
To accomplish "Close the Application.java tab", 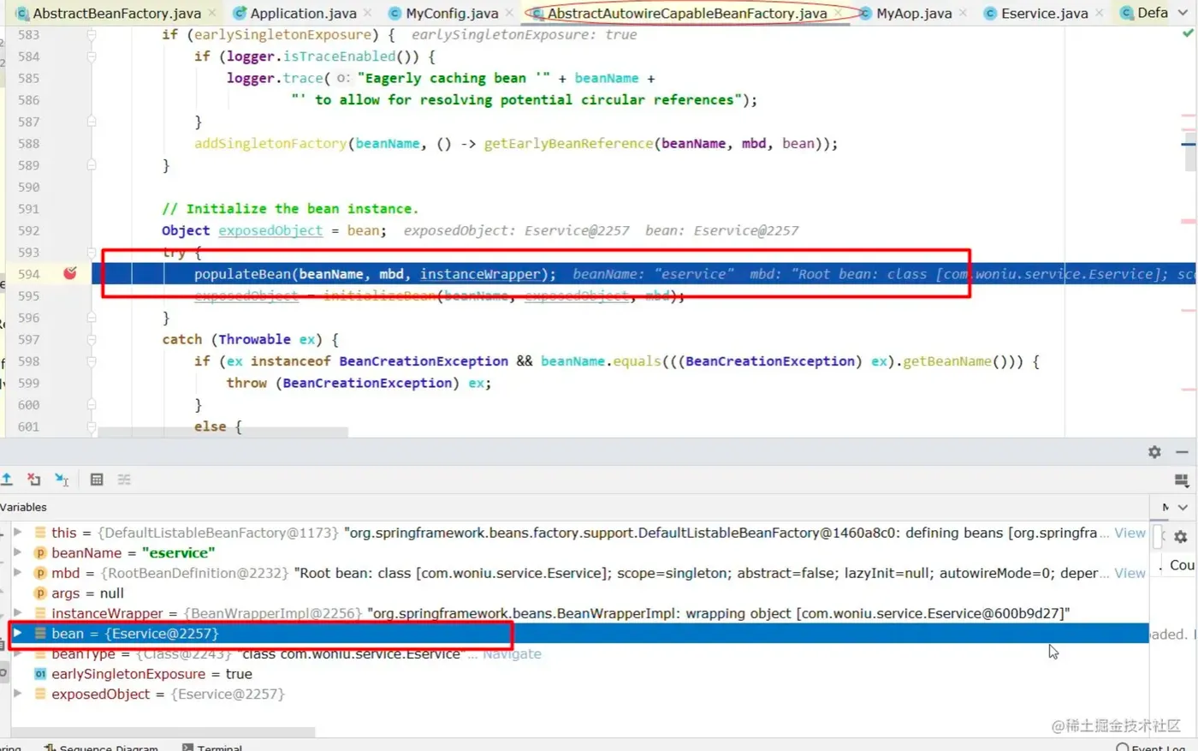I will [x=367, y=13].
